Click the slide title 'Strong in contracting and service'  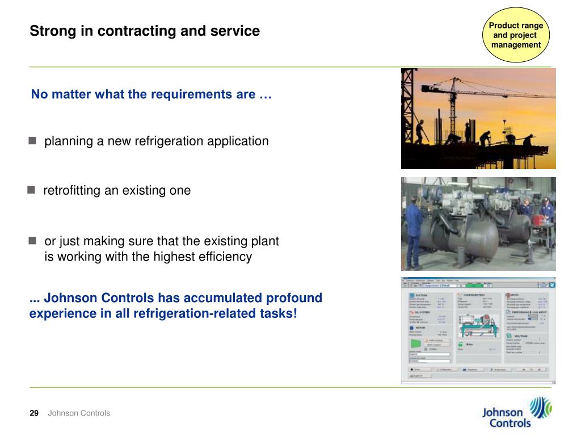click(x=145, y=31)
